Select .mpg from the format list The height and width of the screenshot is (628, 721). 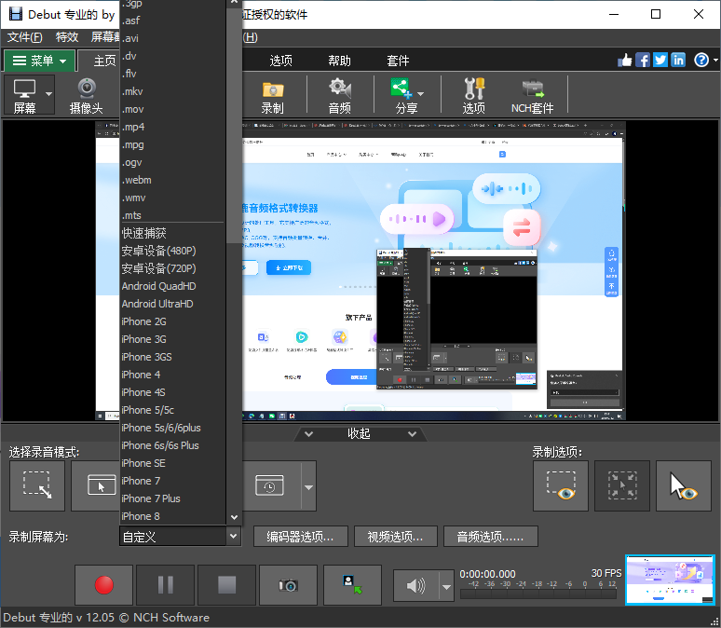tap(173, 144)
